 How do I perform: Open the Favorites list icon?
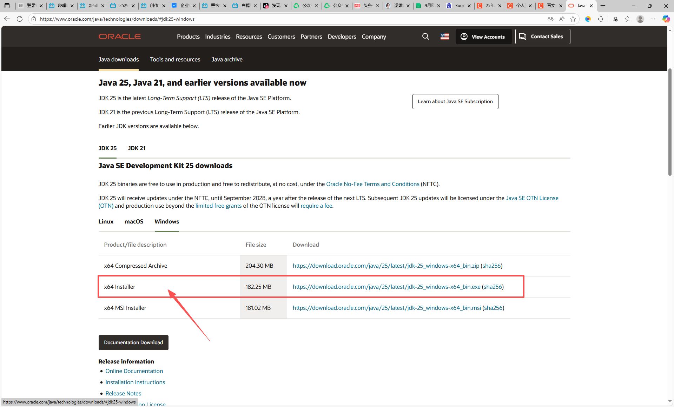[x=628, y=19]
